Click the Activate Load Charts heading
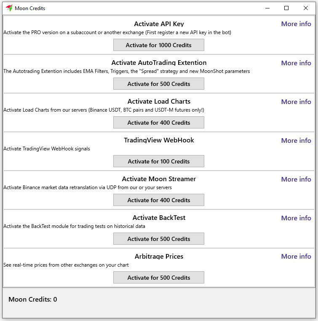The height and width of the screenshot is (321, 318). point(159,102)
